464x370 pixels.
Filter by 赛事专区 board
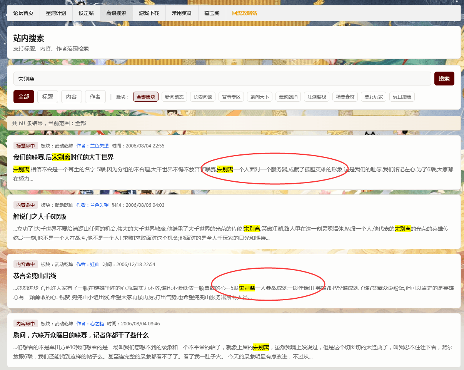click(x=231, y=97)
